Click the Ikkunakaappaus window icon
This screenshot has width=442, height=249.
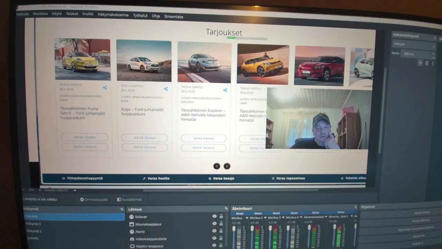tap(132, 224)
